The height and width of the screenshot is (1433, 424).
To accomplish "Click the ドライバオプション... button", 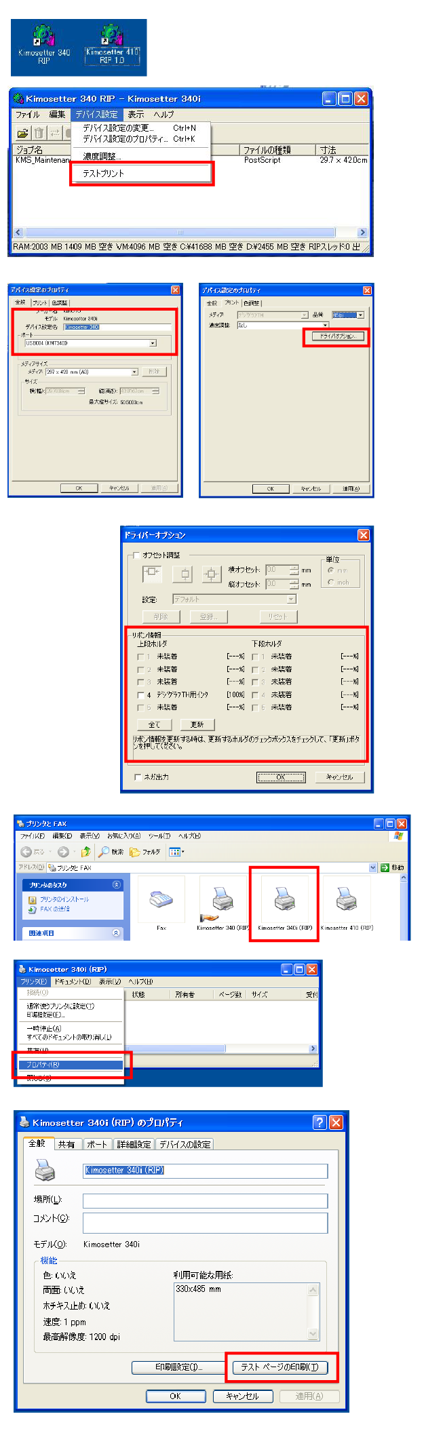I will 337,336.
